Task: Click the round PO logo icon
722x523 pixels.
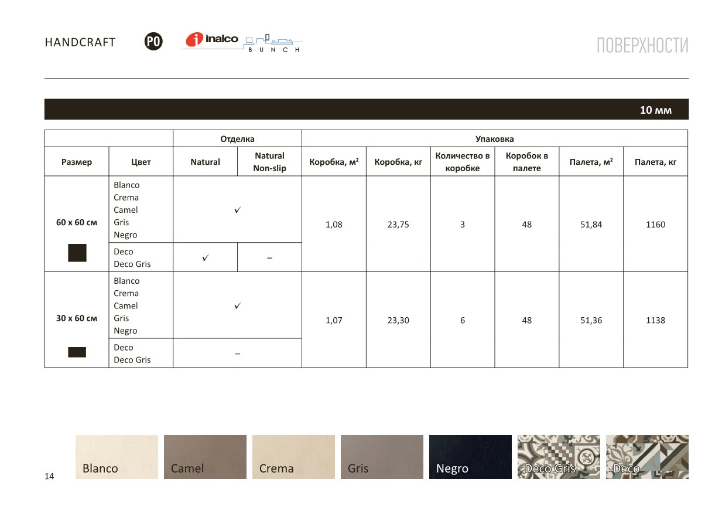Action: (153, 41)
